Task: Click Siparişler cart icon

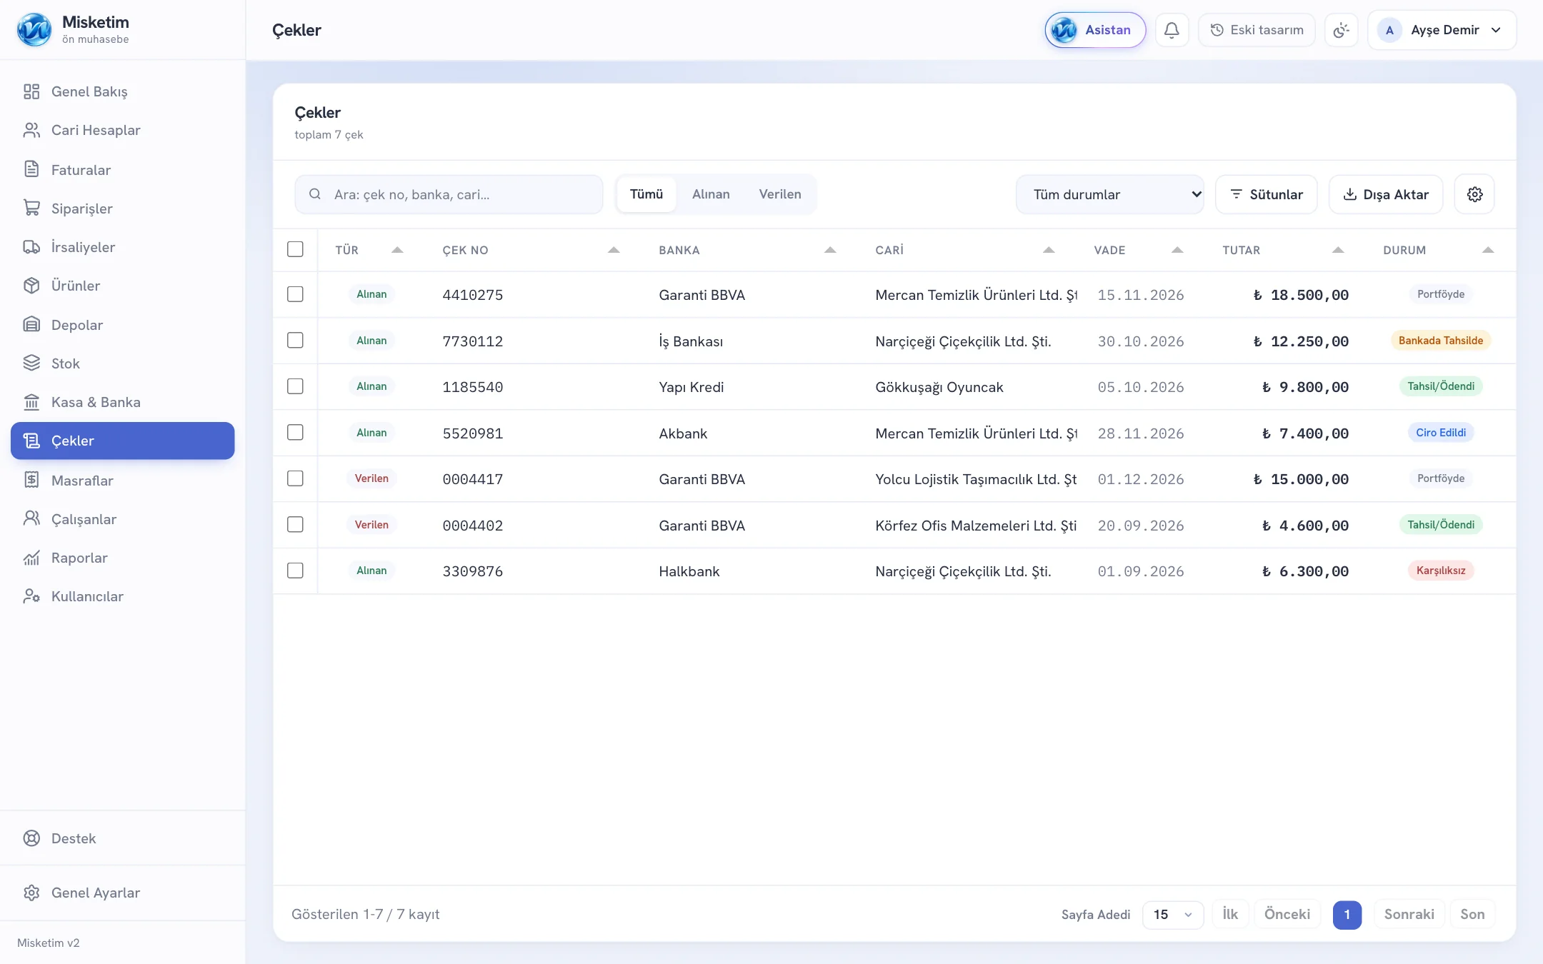Action: pos(31,208)
